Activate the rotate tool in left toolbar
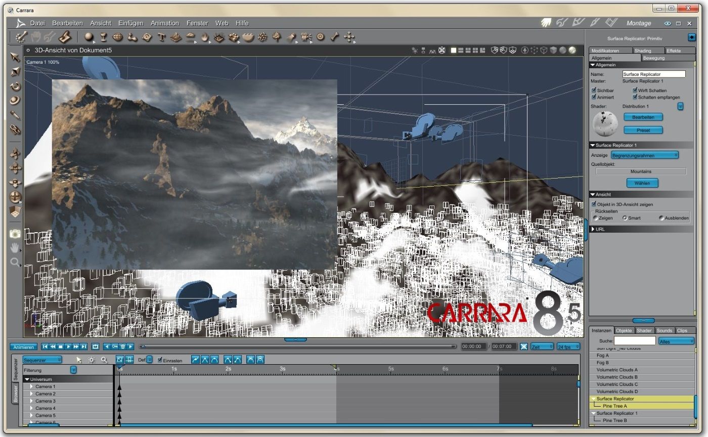This screenshot has width=708, height=437. pyautogui.click(x=15, y=86)
